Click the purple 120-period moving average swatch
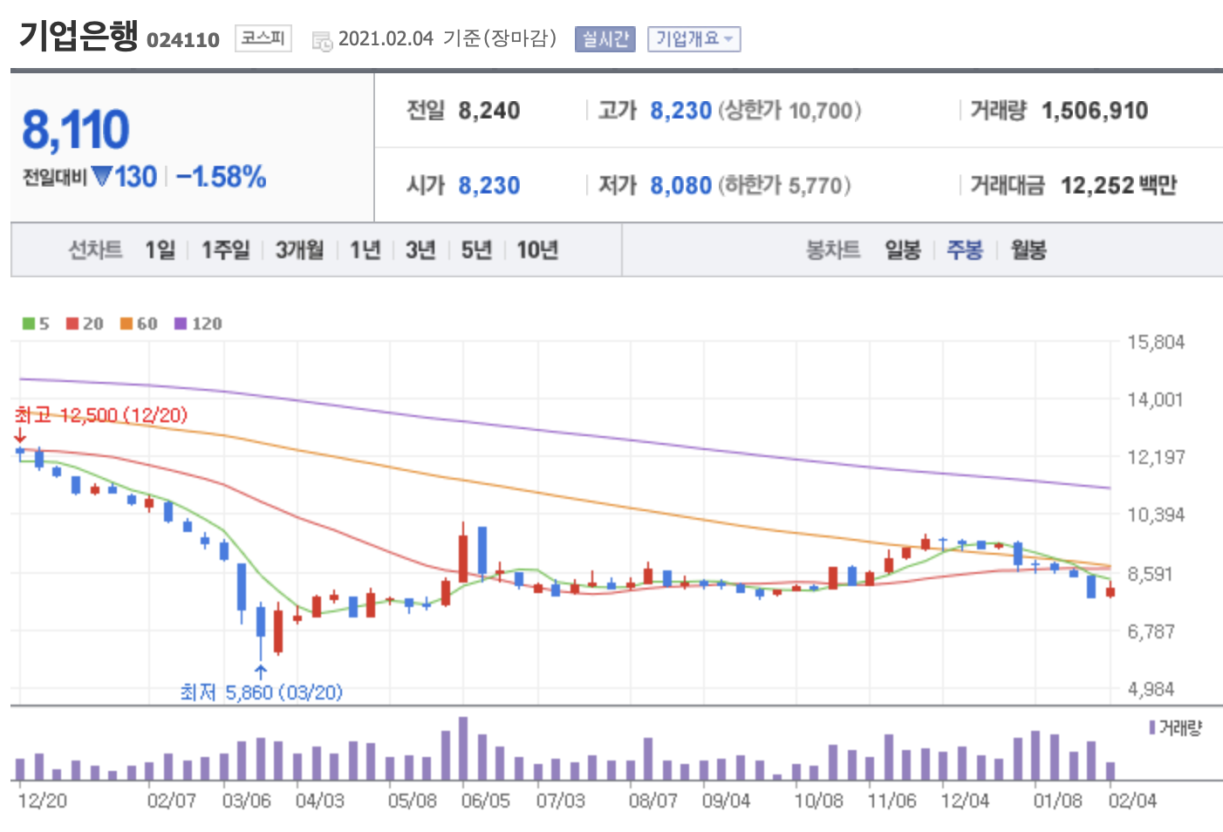Viewport: 1223px width, 832px height. tap(181, 324)
